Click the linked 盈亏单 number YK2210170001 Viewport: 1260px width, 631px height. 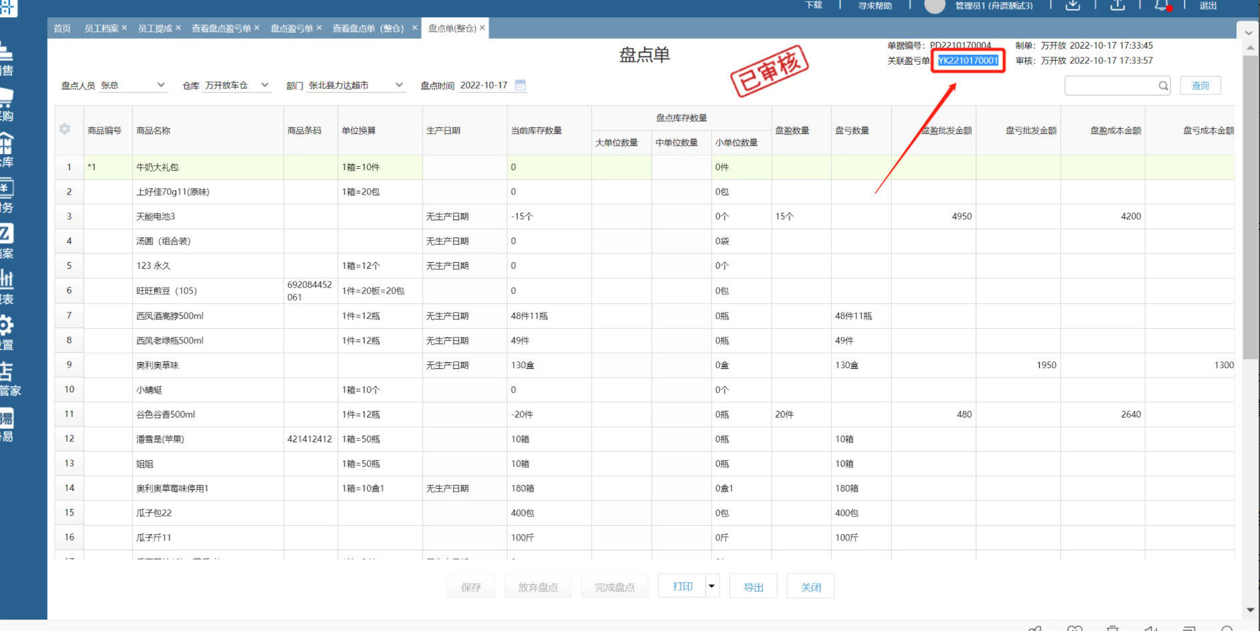tap(968, 61)
